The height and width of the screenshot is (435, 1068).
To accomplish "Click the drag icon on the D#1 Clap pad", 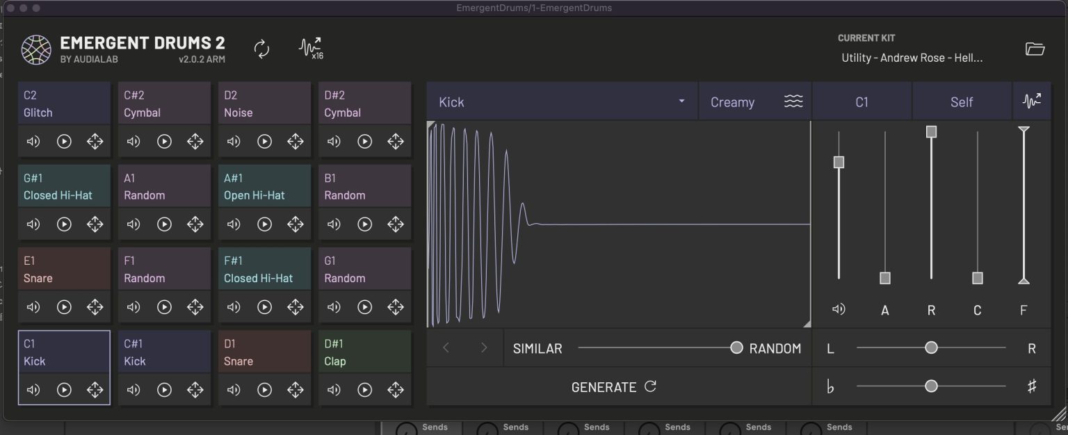I will (x=396, y=390).
